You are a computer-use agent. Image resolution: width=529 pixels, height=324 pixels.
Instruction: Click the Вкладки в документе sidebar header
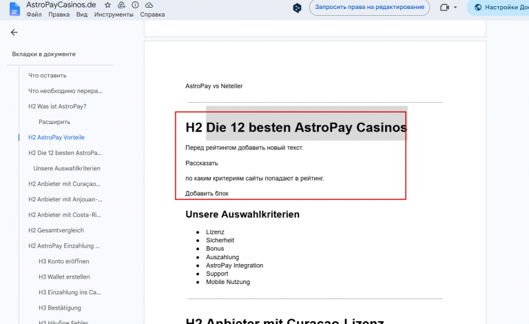tap(44, 54)
